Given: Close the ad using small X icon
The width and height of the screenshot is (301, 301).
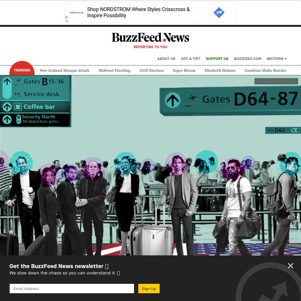Looking at the screenshot, I should tap(67, 21).
